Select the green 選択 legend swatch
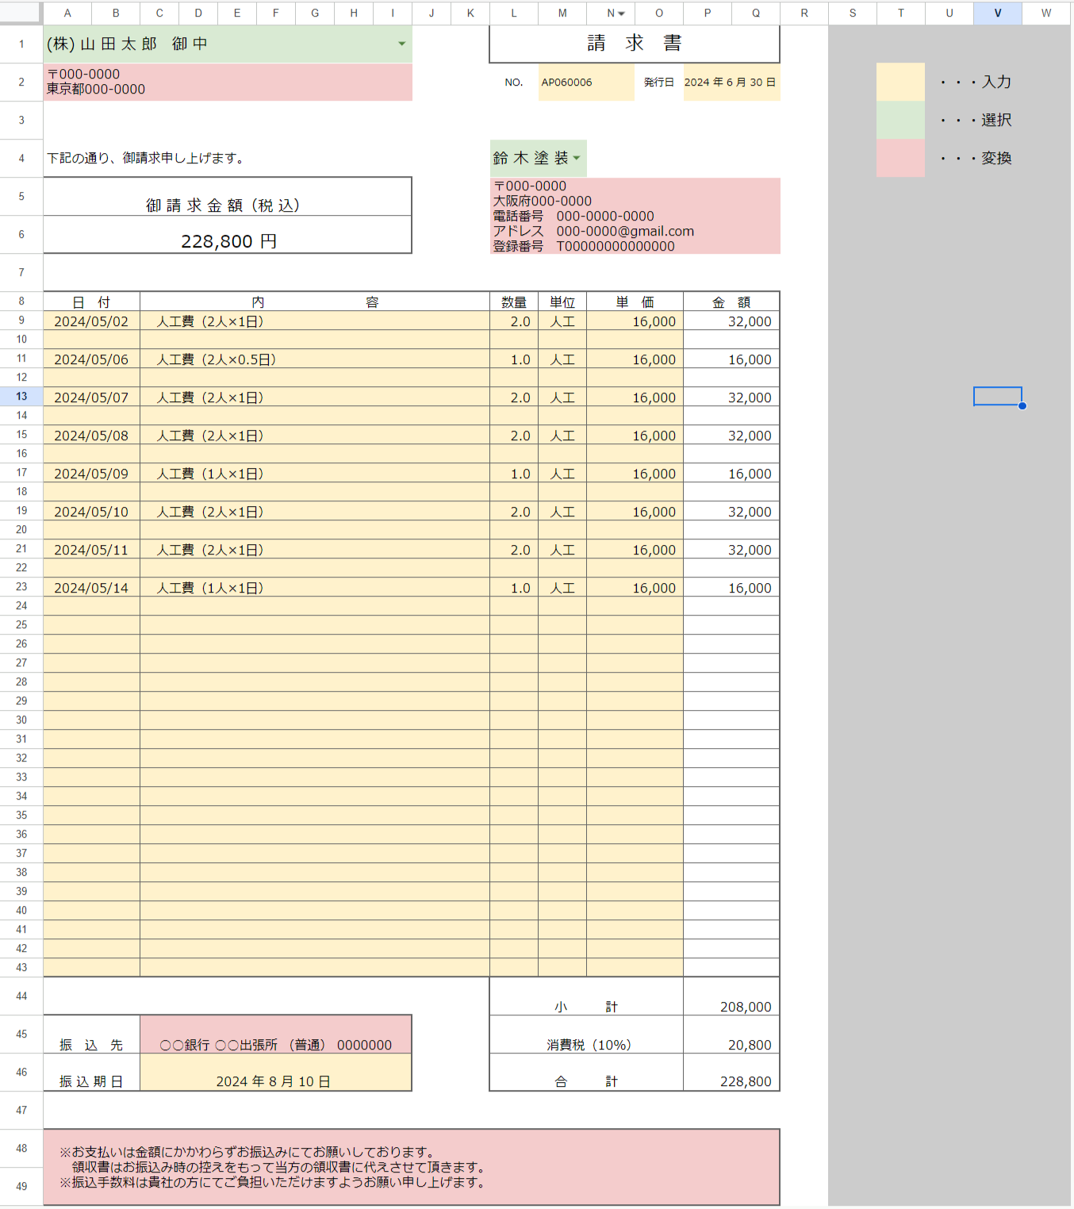 tap(900, 120)
